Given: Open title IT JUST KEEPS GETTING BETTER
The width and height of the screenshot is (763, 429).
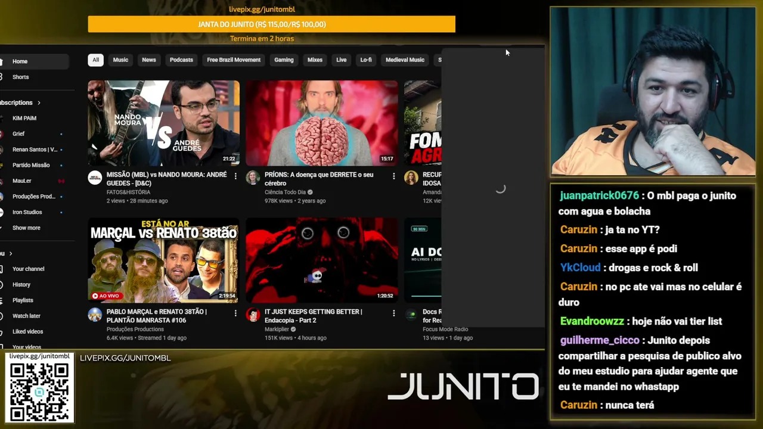Looking at the screenshot, I should 313,316.
